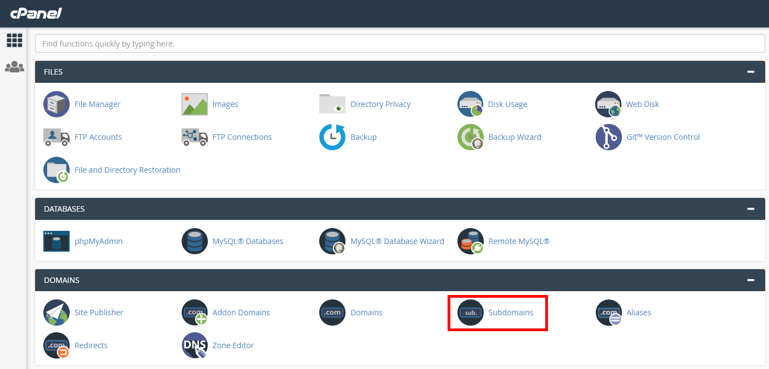
Task: Open the sidebar User Manager icon
Action: 14,67
